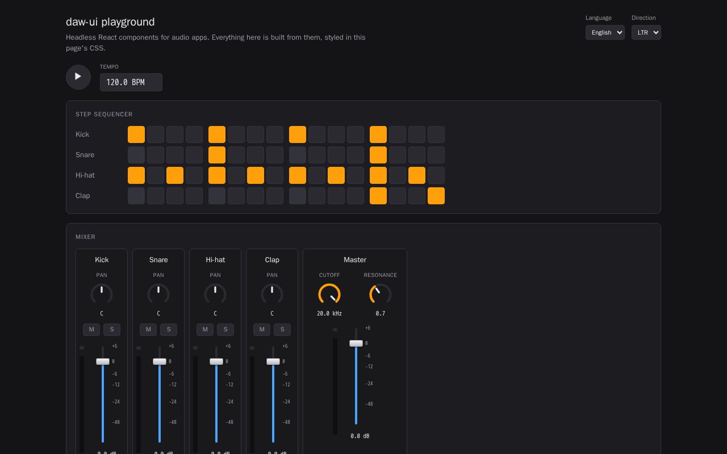This screenshot has width=727, height=454.
Task: Click the tempo field showing 120.0 BPM
Action: [x=131, y=82]
